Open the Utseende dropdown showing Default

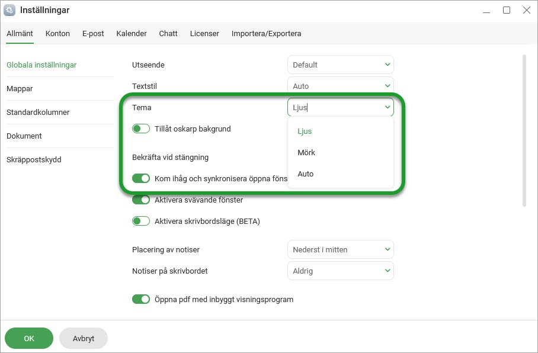pos(340,65)
